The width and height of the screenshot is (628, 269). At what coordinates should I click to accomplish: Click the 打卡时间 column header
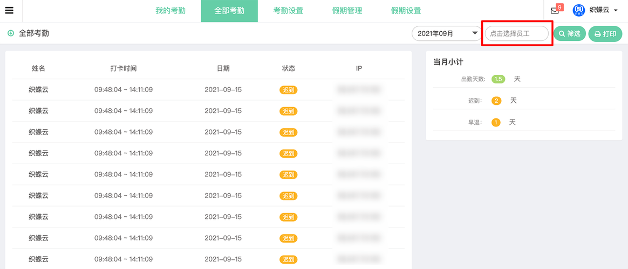pos(124,68)
